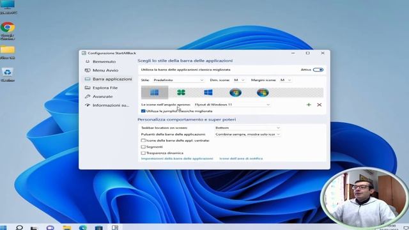409x230 pixels.
Task: Open File Explorer from the taskbar
Action: click(x=66, y=228)
